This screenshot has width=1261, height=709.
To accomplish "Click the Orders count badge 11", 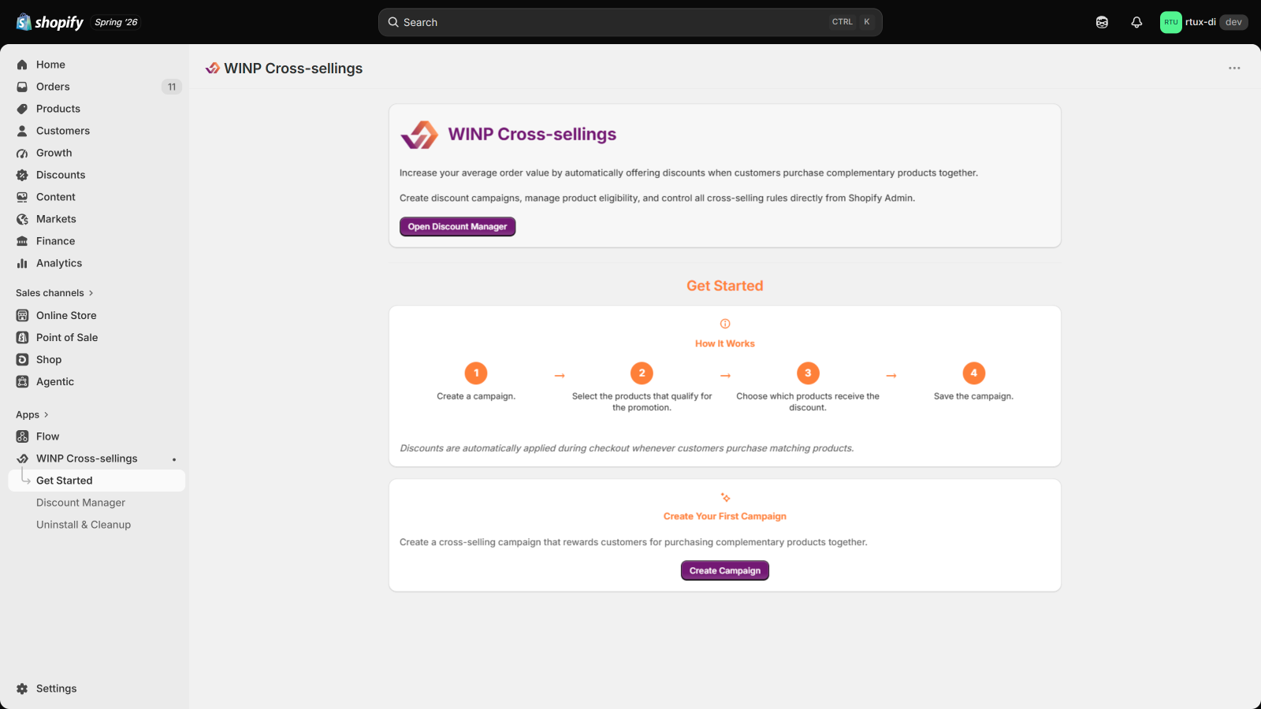I will (x=172, y=87).
